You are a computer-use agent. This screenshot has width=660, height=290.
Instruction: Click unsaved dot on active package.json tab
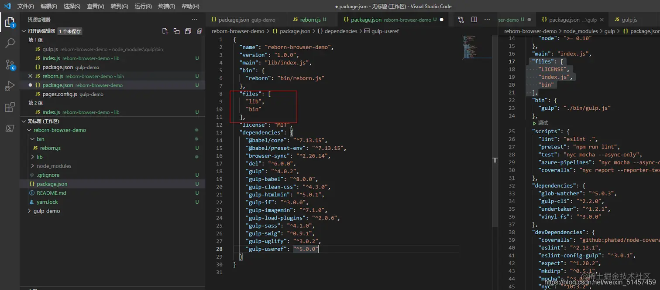coord(441,20)
